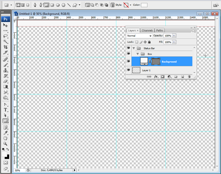The image size is (221, 174).
Task: Choose Custom Shape in options bar
Action: click(x=75, y=5)
